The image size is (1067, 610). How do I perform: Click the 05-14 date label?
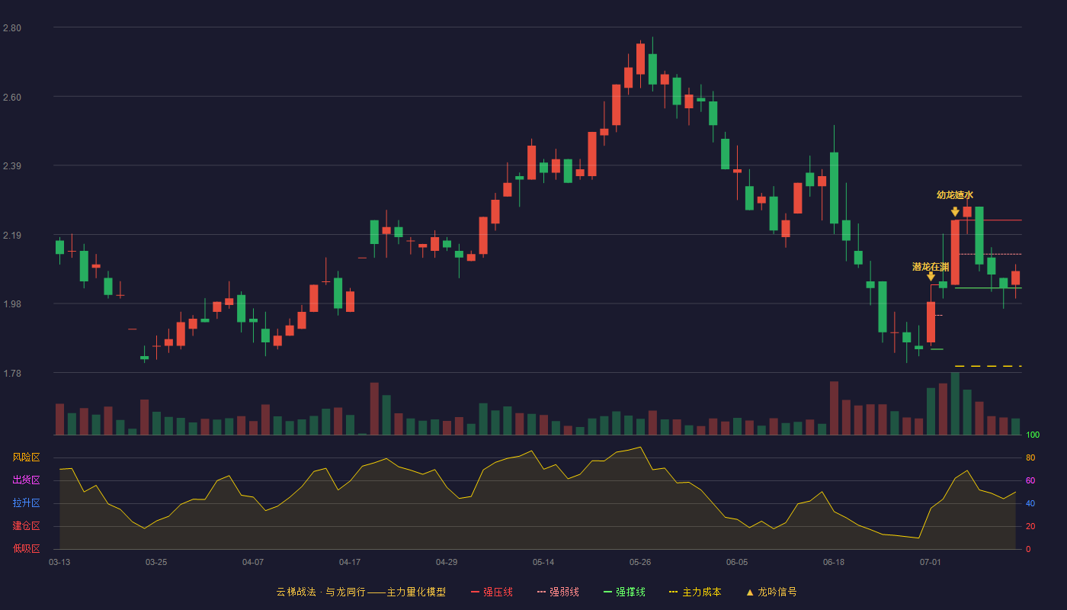tap(543, 562)
